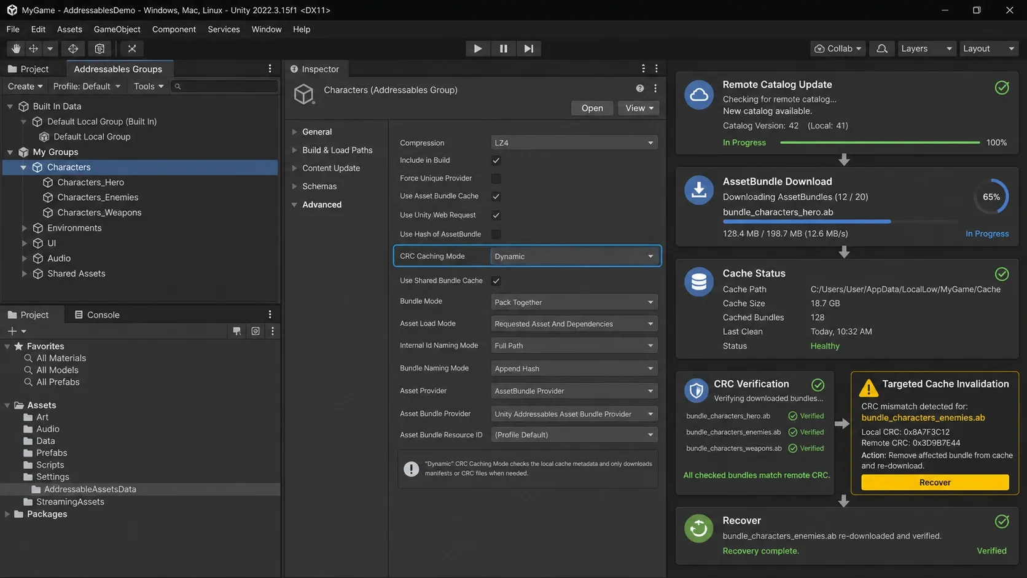Open the CRC Caching Mode dropdown
This screenshot has height=578, width=1027.
pos(574,256)
